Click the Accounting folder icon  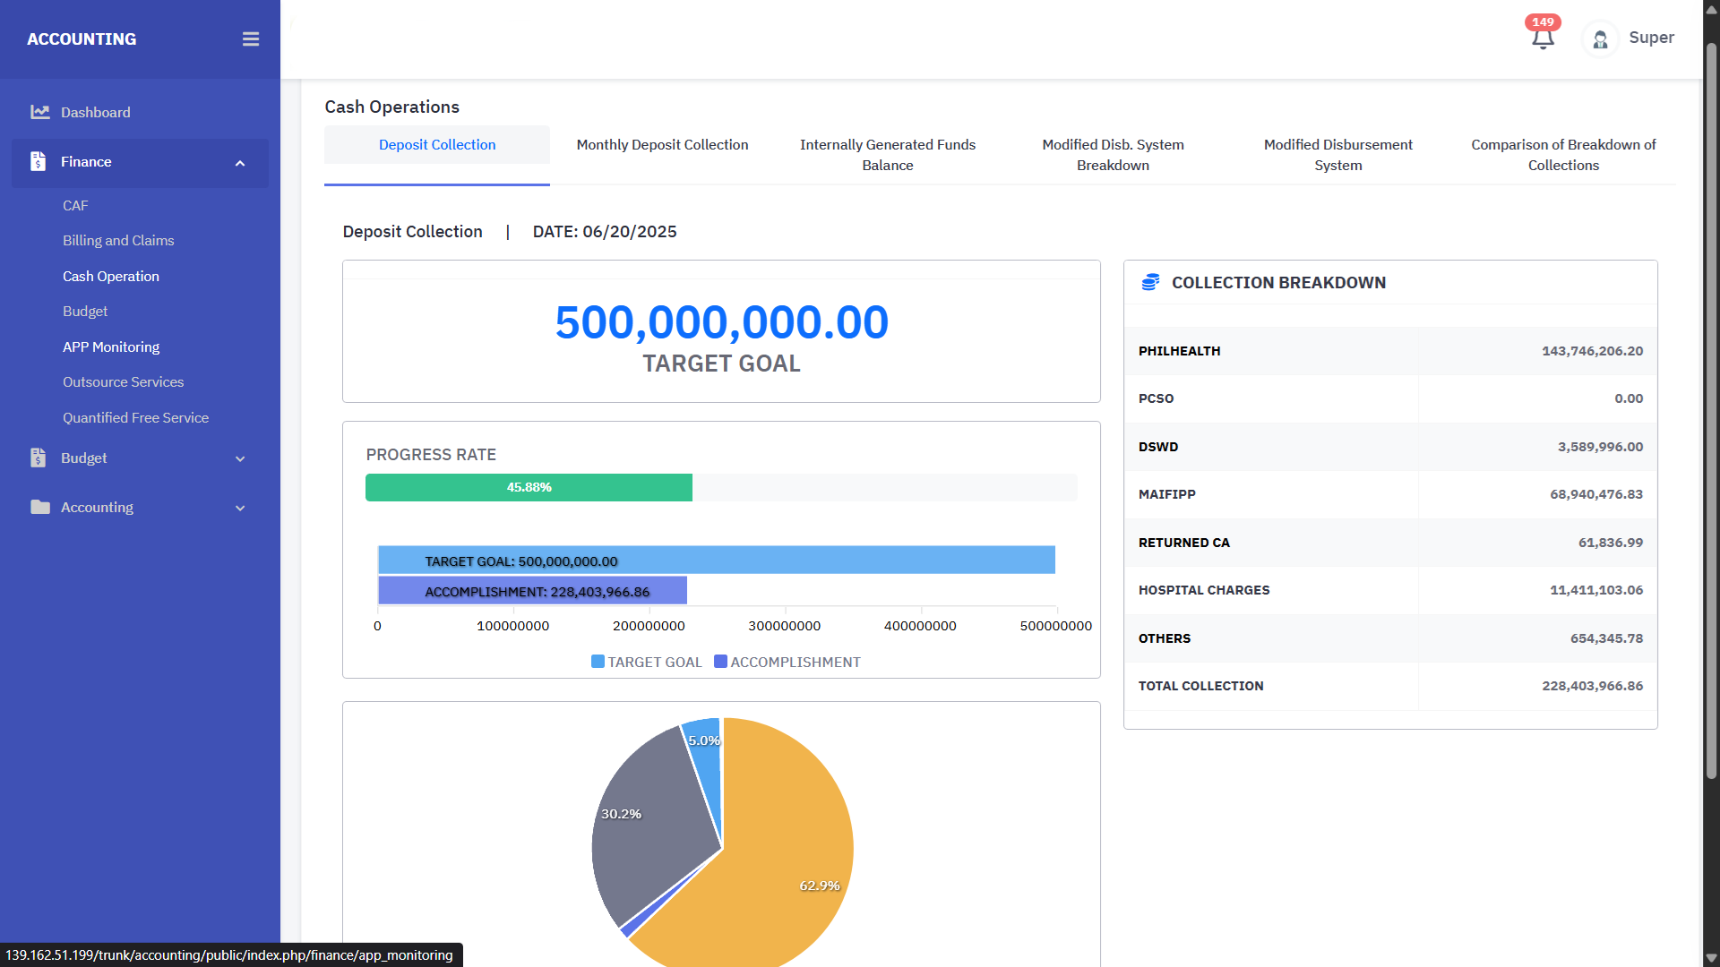pos(39,508)
